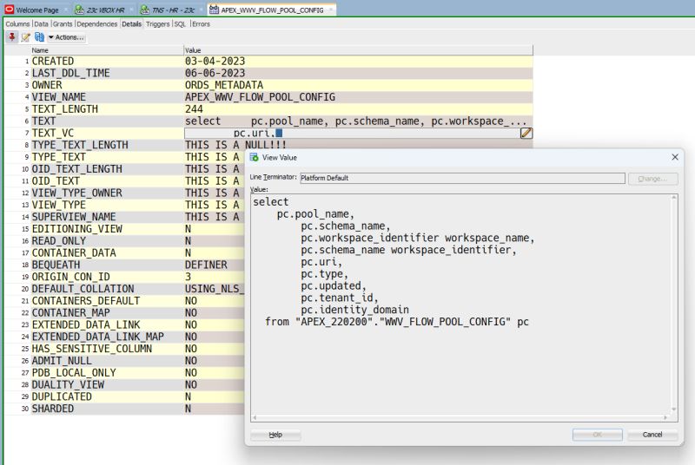This screenshot has width=695, height=465.
Task: Select the CREATED row name
Action: pos(53,61)
